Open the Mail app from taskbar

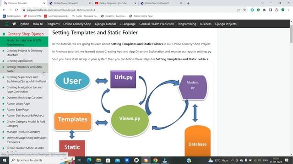tap(118, 160)
